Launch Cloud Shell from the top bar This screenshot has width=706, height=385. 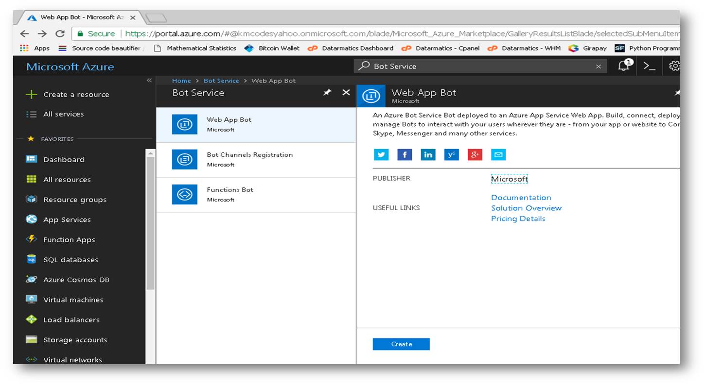pos(649,66)
